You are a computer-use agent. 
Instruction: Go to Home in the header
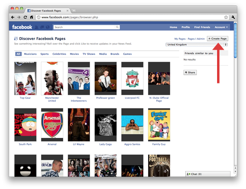coord(173,27)
